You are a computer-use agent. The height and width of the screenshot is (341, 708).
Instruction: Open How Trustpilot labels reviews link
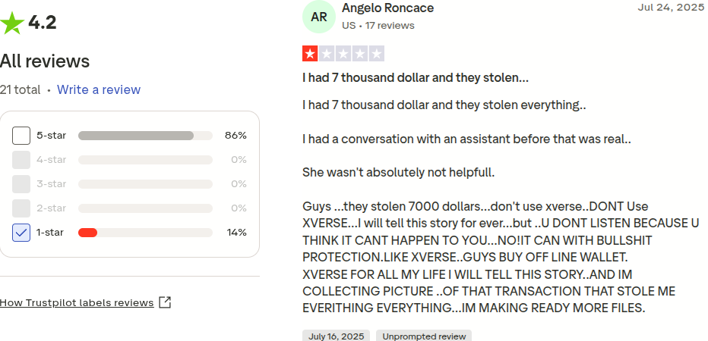(77, 302)
